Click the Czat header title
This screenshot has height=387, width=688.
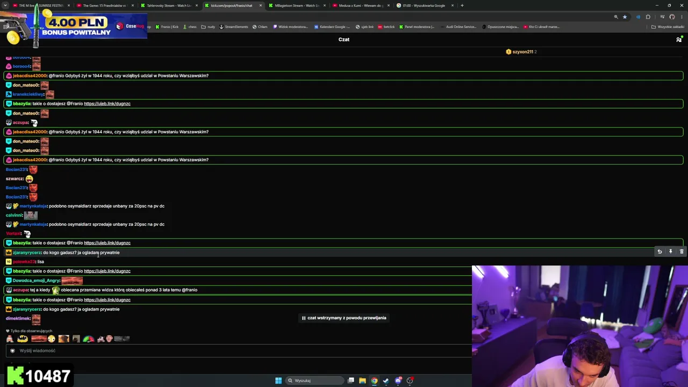pyautogui.click(x=344, y=39)
